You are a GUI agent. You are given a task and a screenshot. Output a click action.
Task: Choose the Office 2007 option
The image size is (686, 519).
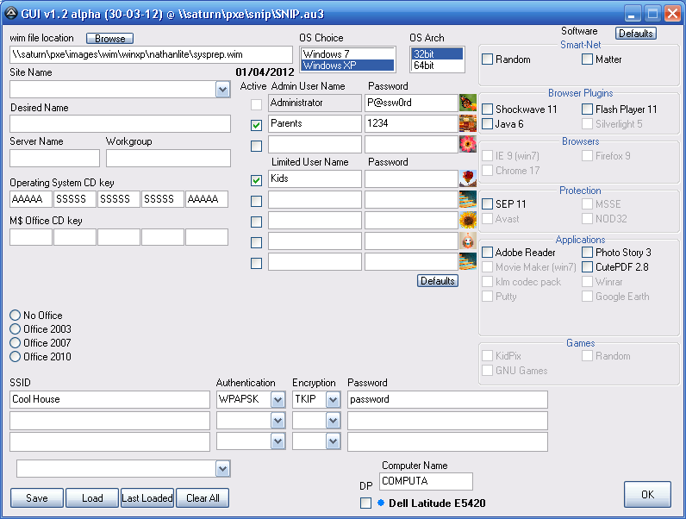click(x=16, y=342)
